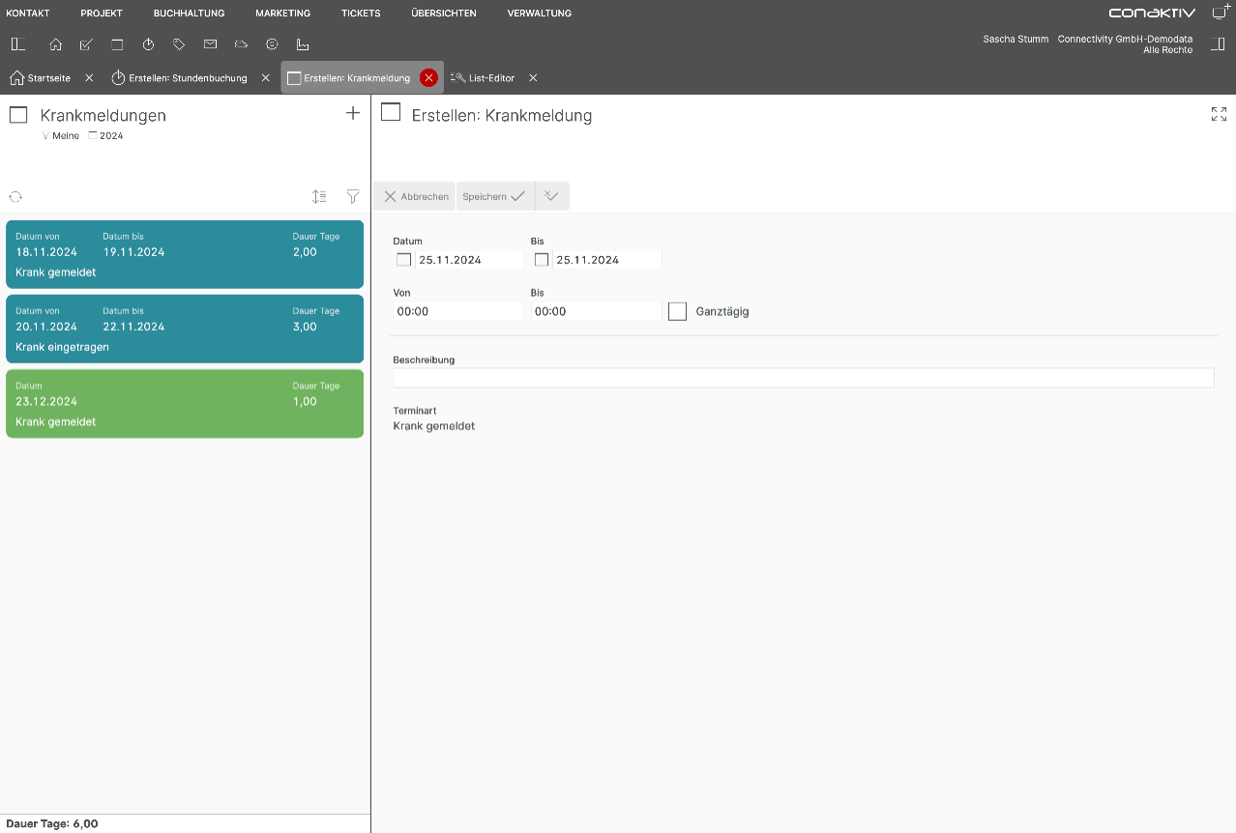Click the Erstellen: Krankmeldung form header icon
The width and height of the screenshot is (1236, 833).
tap(391, 112)
